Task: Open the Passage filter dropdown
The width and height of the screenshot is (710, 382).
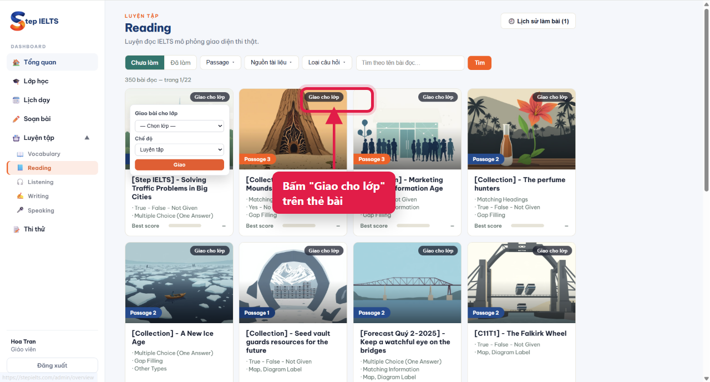Action: (220, 63)
